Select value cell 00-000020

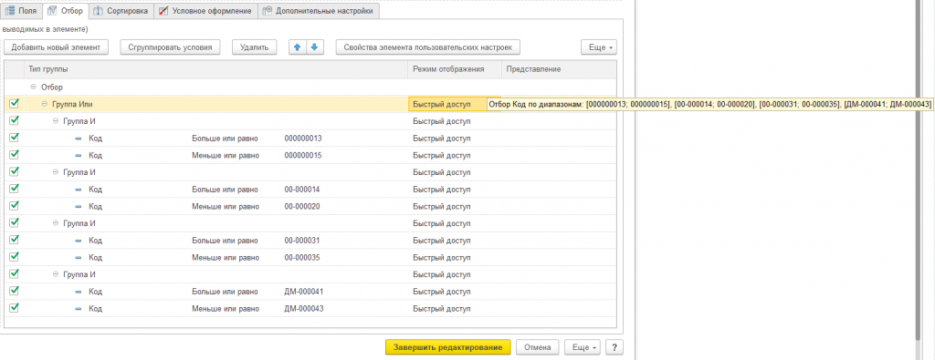[302, 207]
